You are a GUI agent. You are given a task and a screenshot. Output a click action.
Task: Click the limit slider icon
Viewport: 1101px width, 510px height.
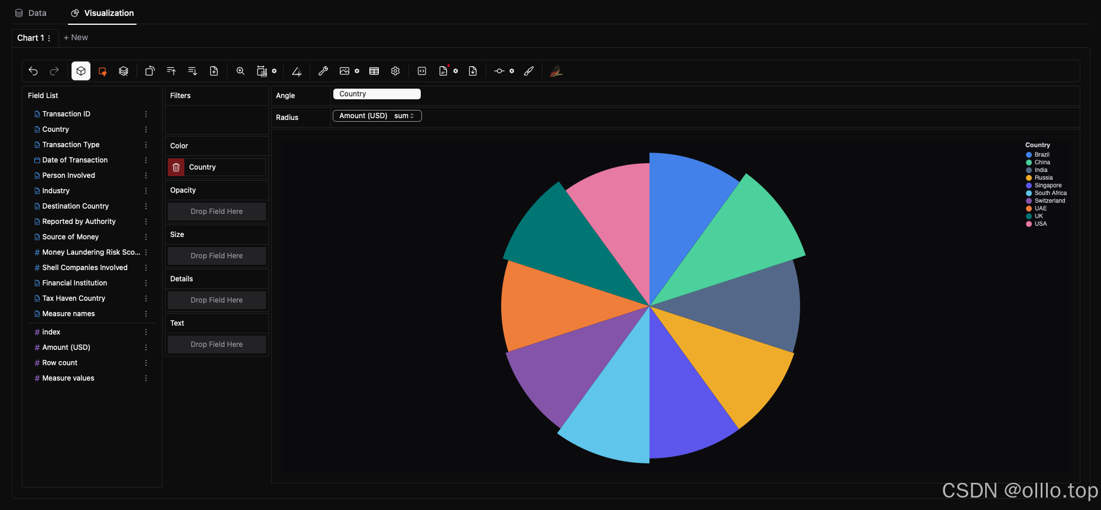[499, 71]
